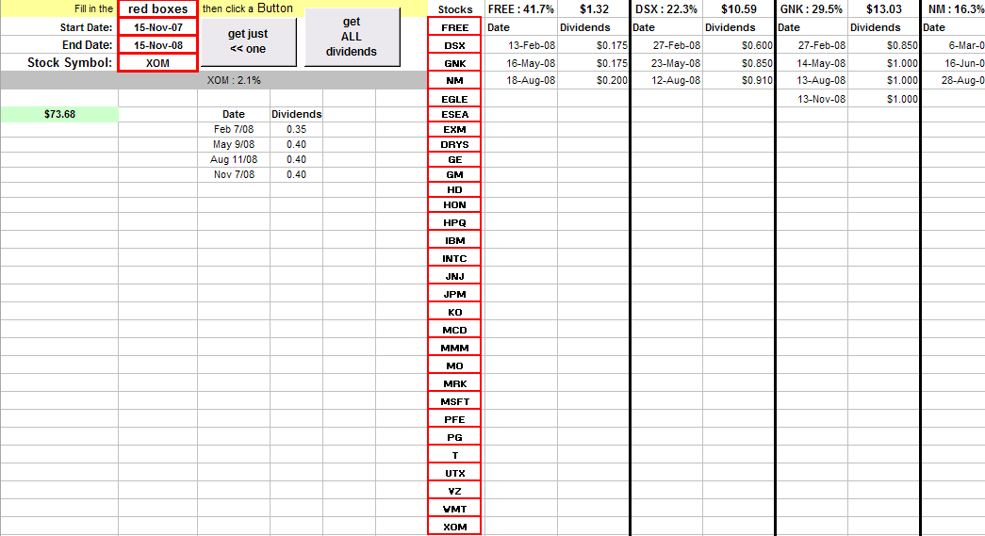The height and width of the screenshot is (536, 985).
Task: Click the 'Nov 7/08' dividend date cell
Action: pyautogui.click(x=234, y=174)
